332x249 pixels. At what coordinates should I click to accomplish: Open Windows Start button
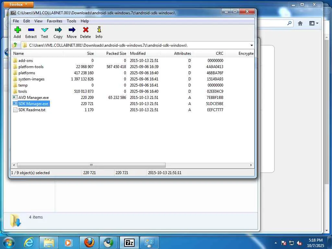(x=9, y=243)
